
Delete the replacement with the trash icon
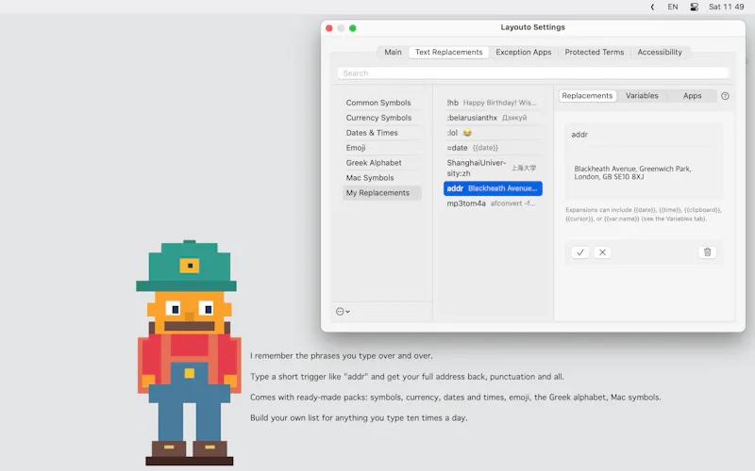(x=707, y=252)
